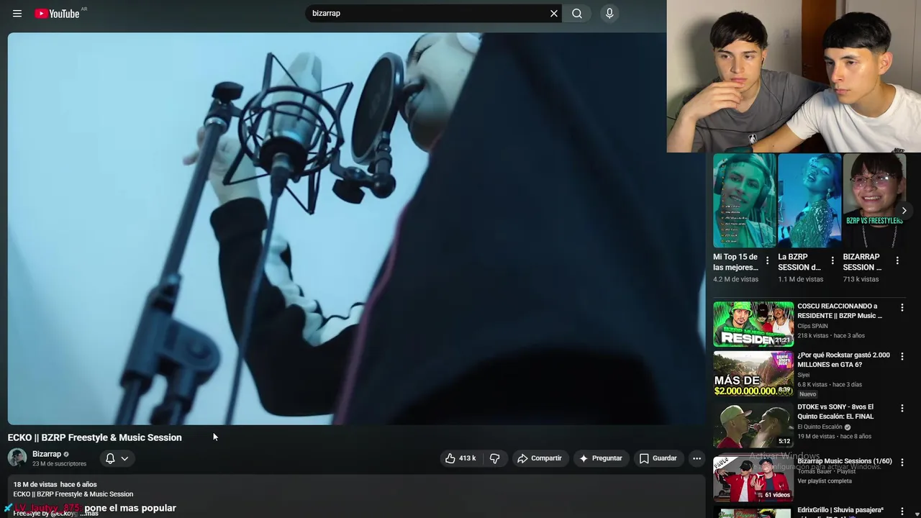
Task: Click title EdrixGrillo | Shuvia pasajera
Action: point(840,510)
